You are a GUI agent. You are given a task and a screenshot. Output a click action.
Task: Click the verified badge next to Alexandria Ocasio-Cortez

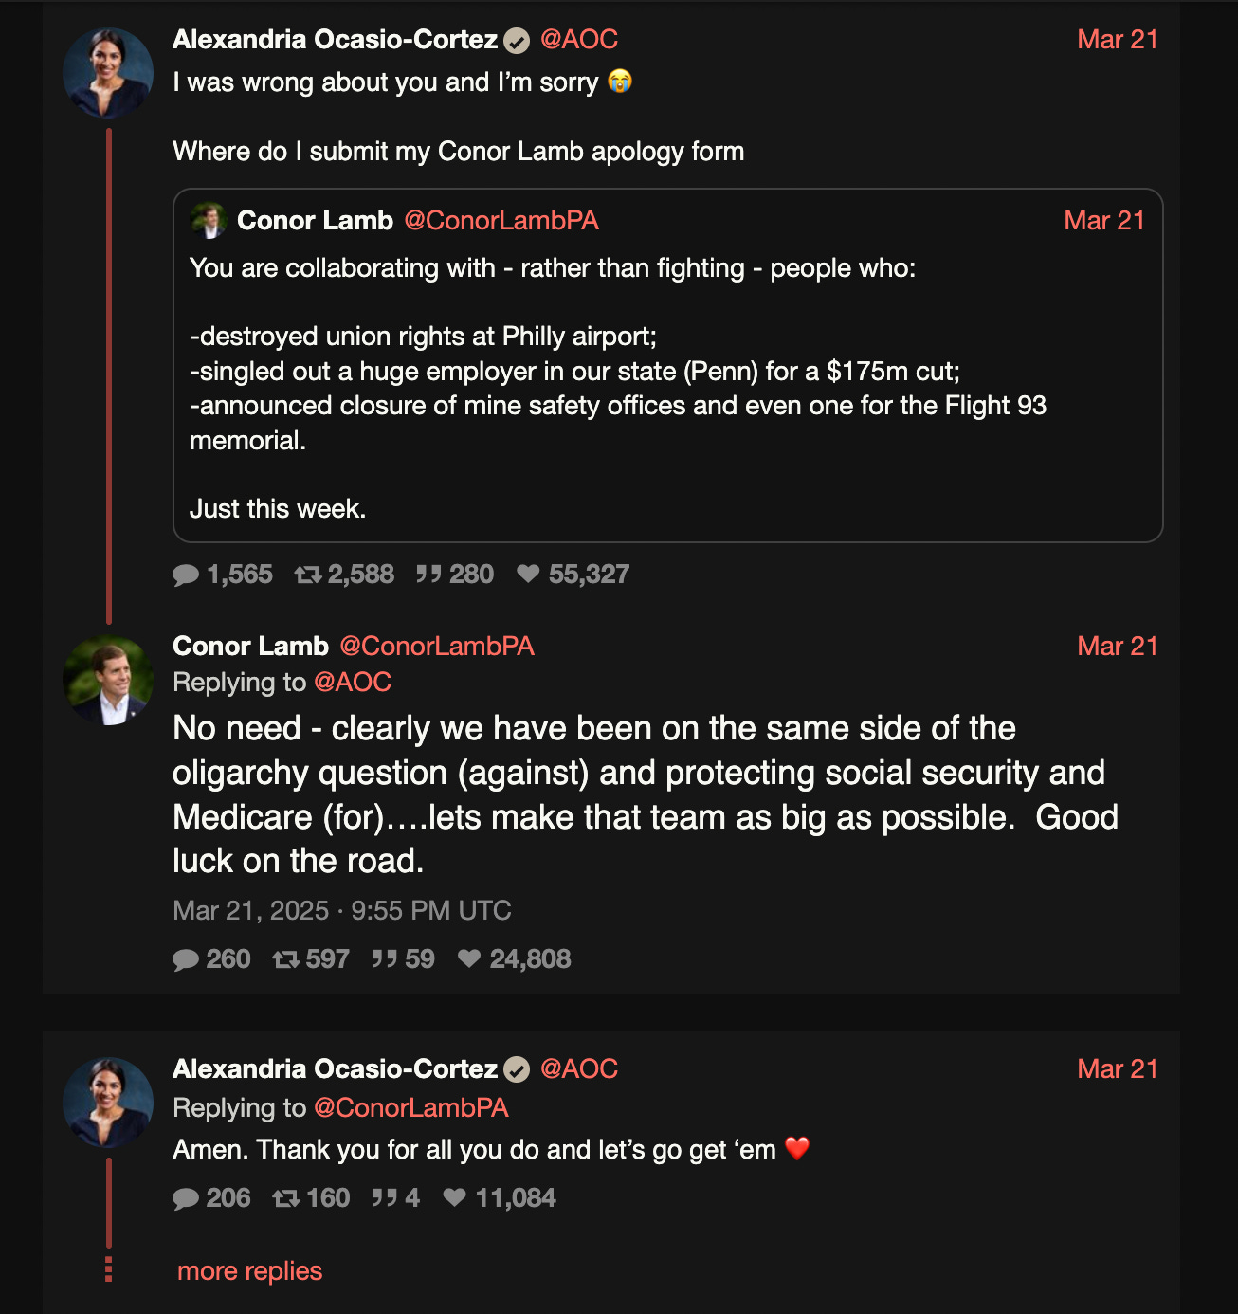pyautogui.click(x=515, y=39)
